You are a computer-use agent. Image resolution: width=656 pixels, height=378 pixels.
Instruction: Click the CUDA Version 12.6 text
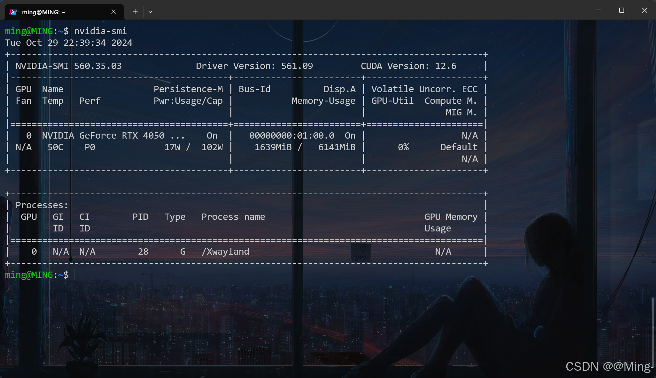pyautogui.click(x=409, y=66)
